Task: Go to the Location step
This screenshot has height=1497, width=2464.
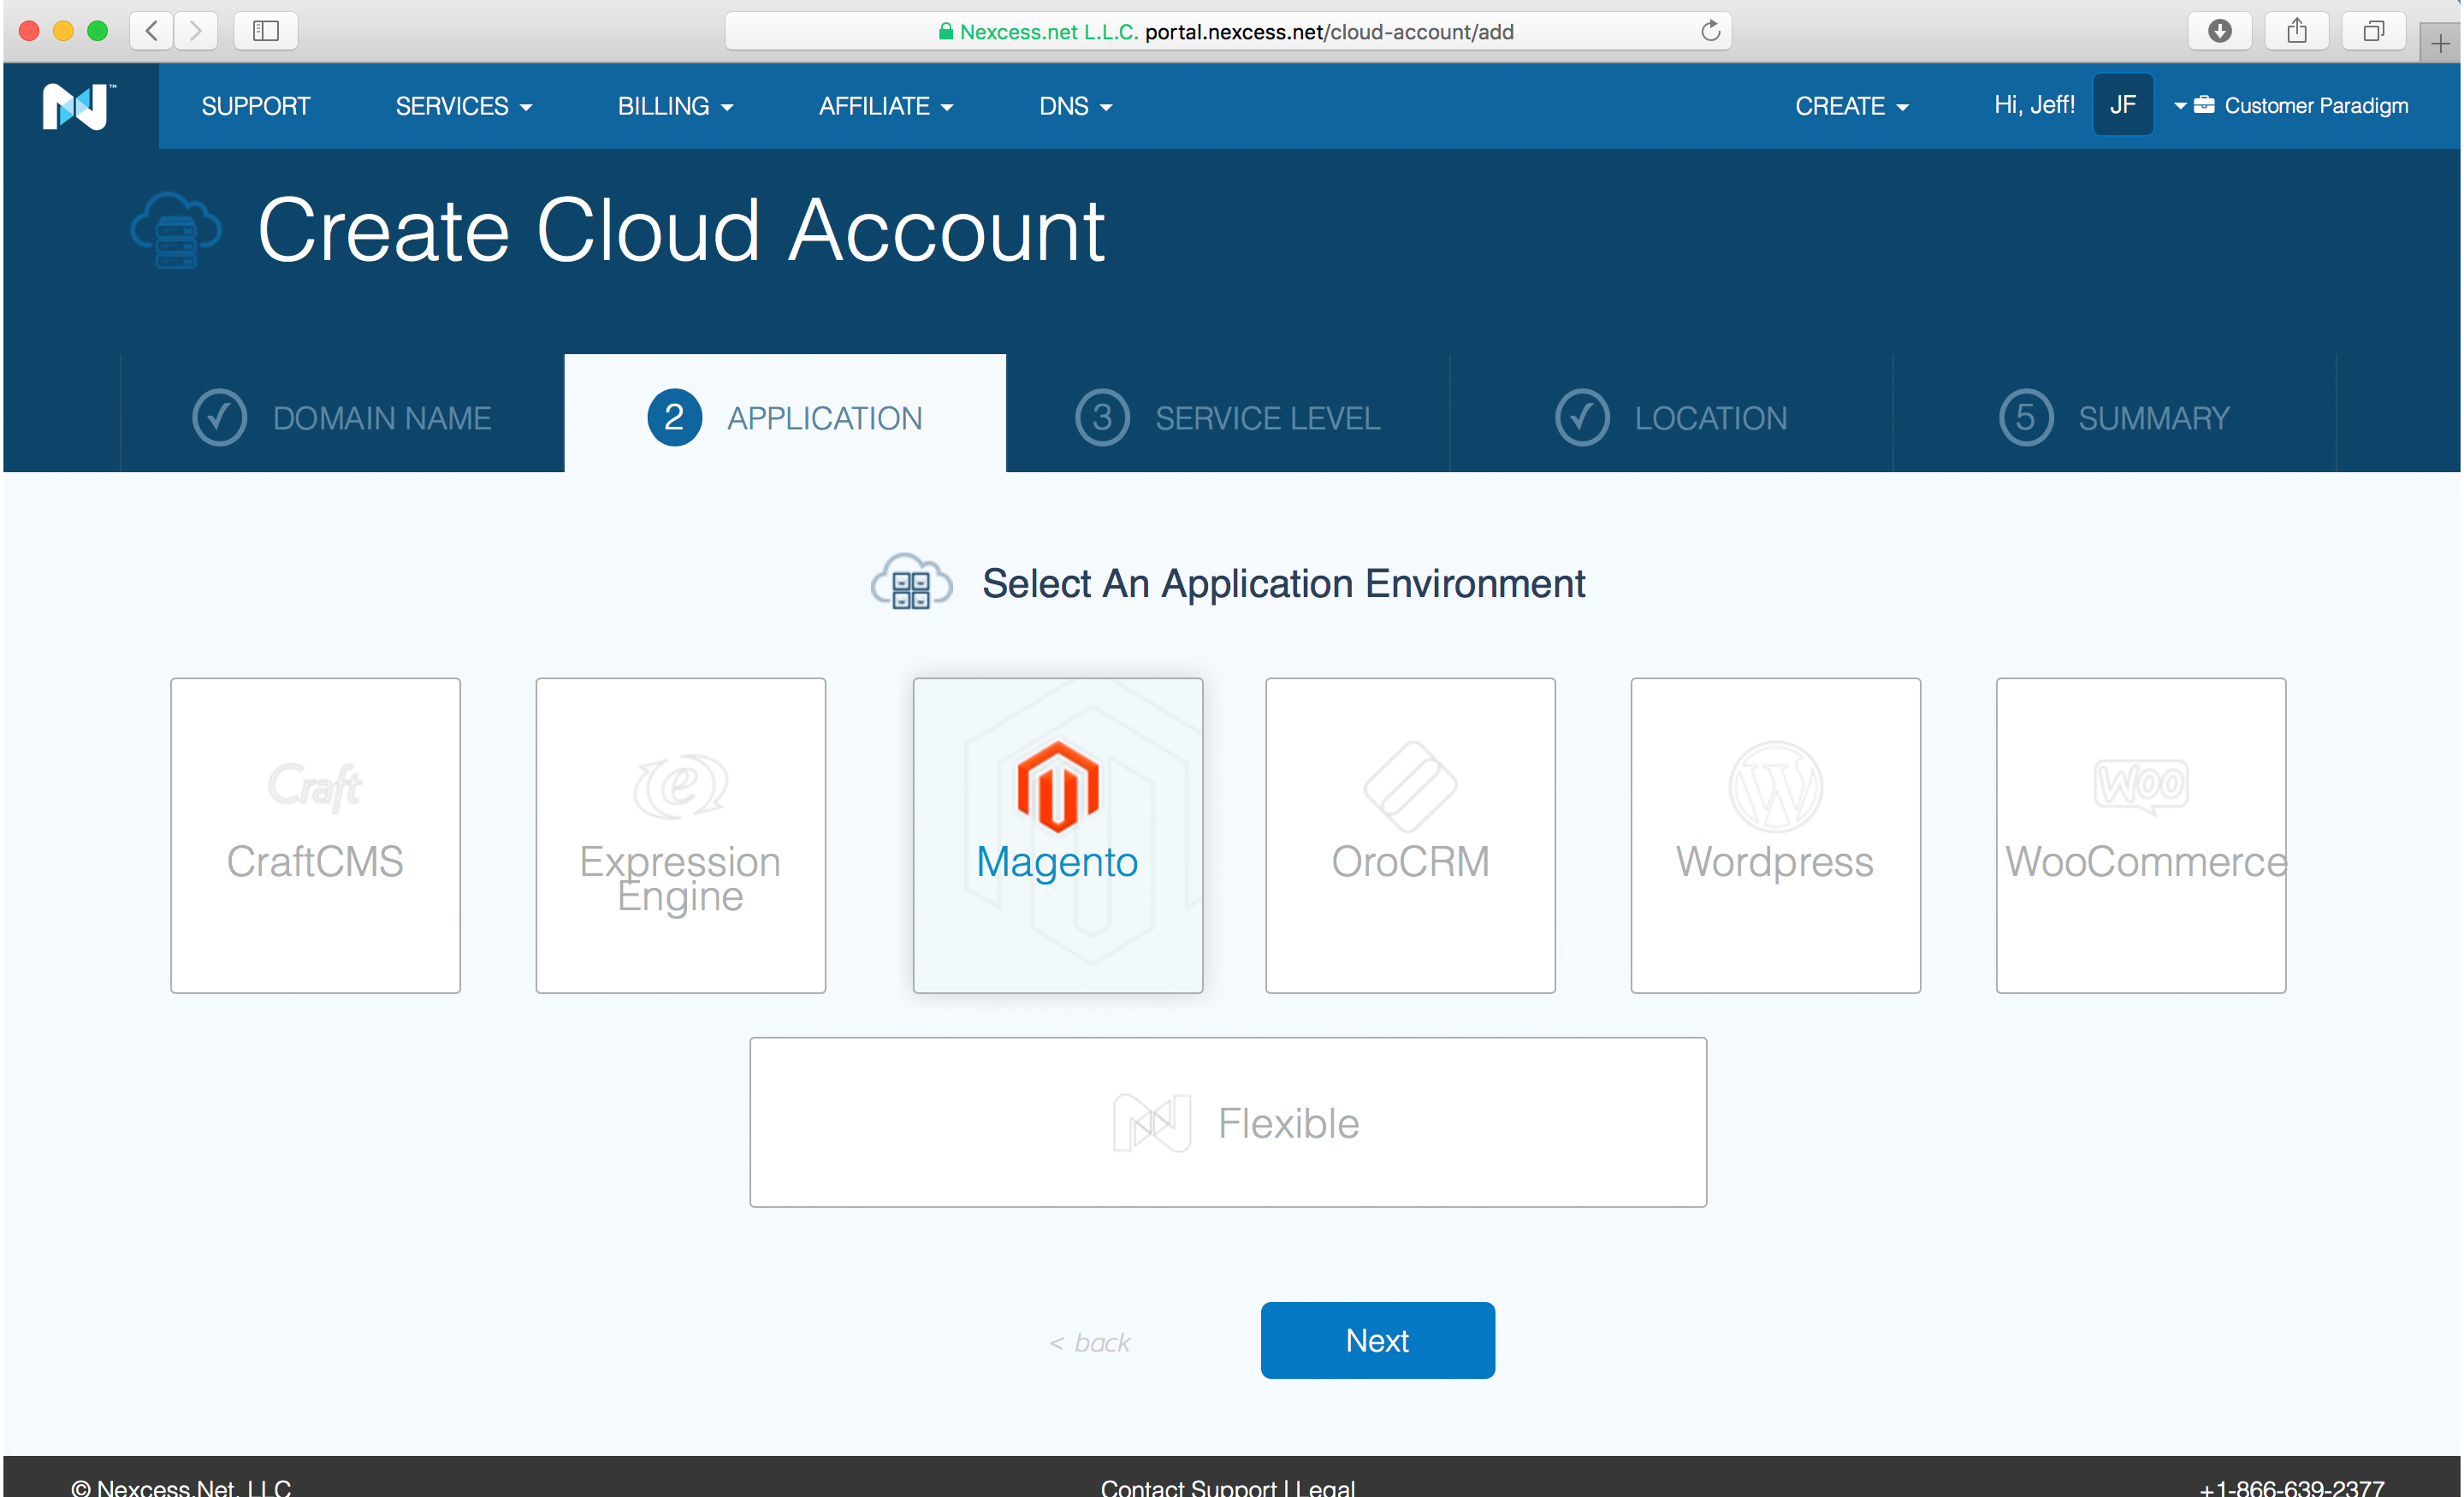Action: coord(1671,417)
